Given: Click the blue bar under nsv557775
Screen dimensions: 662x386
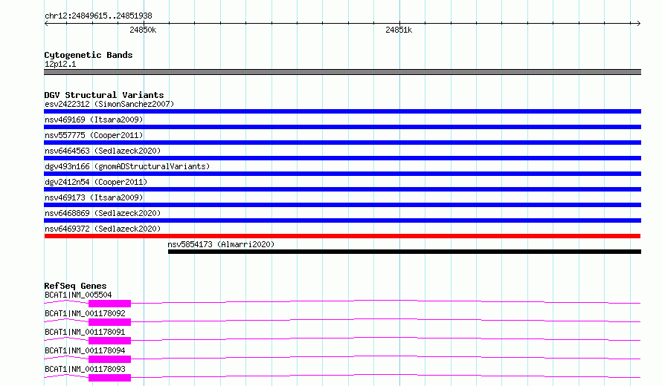Looking at the screenshot, I should pyautogui.click(x=342, y=143).
